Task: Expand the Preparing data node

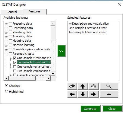Action: point(6,24)
